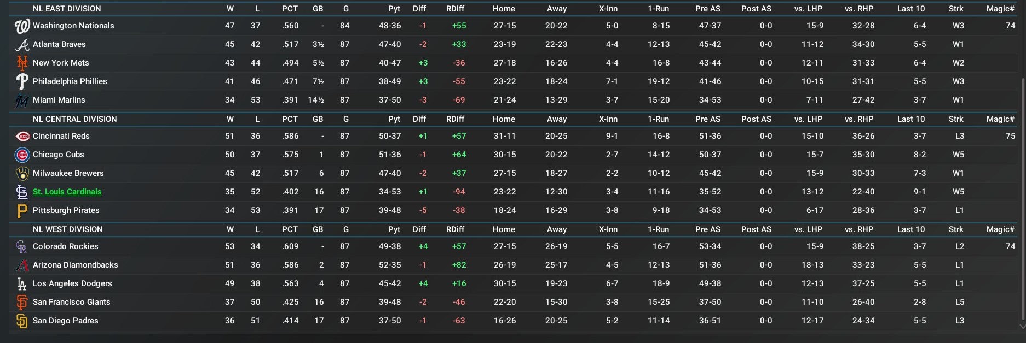1026x343 pixels.
Task: Click the San Diego Padres logo icon
Action: [22, 321]
